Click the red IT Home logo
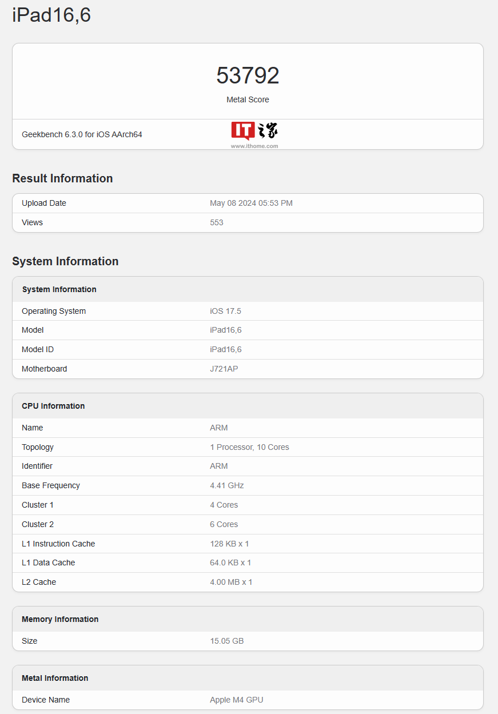The image size is (498, 714). tap(243, 130)
